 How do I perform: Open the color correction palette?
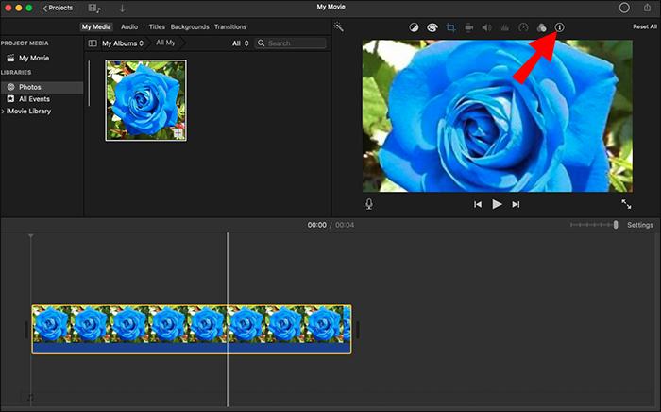click(x=432, y=27)
